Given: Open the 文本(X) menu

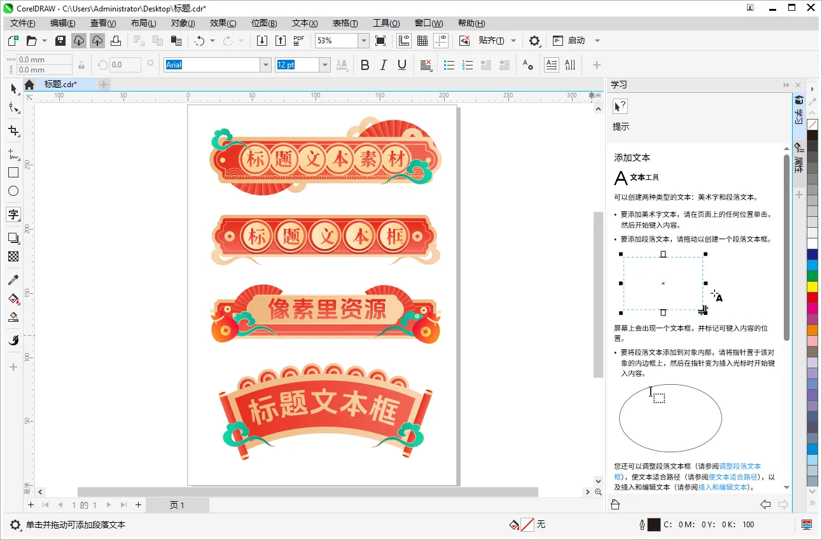Looking at the screenshot, I should [304, 23].
